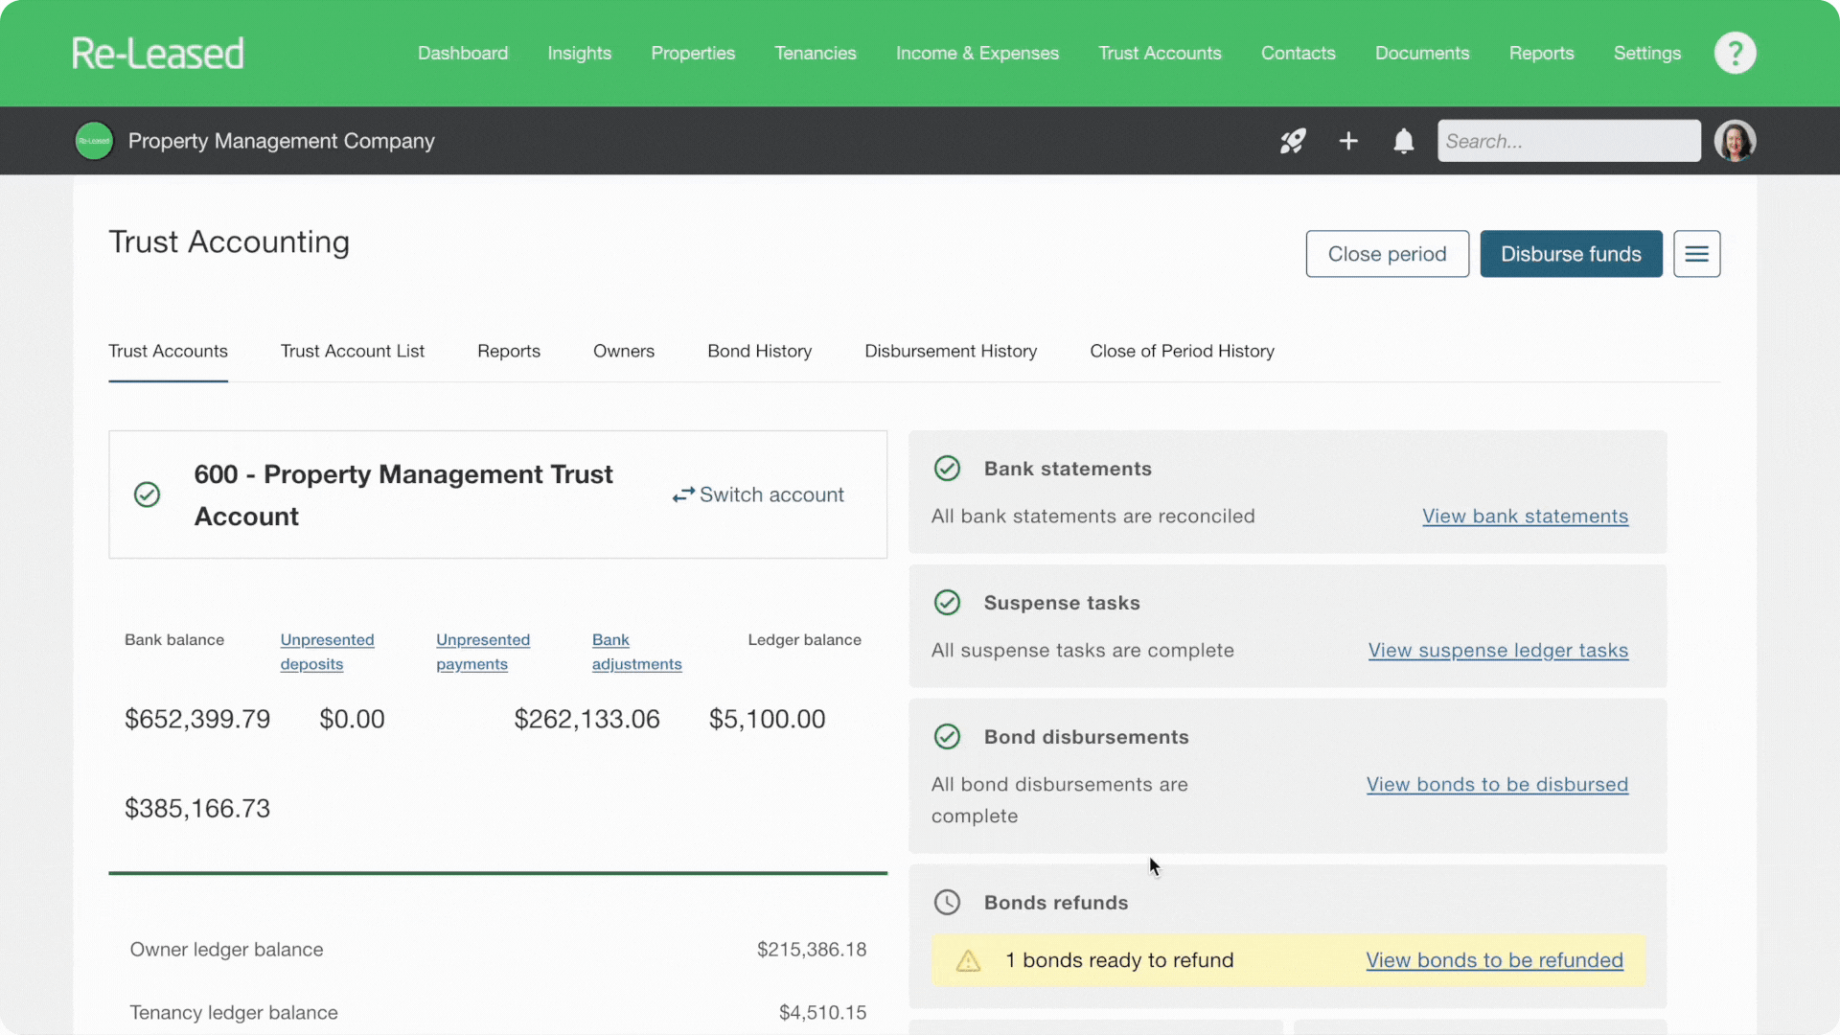Viewport: 1840px width, 1035px height.
Task: Click the $652,399.79 bank balance value
Action: coord(197,720)
